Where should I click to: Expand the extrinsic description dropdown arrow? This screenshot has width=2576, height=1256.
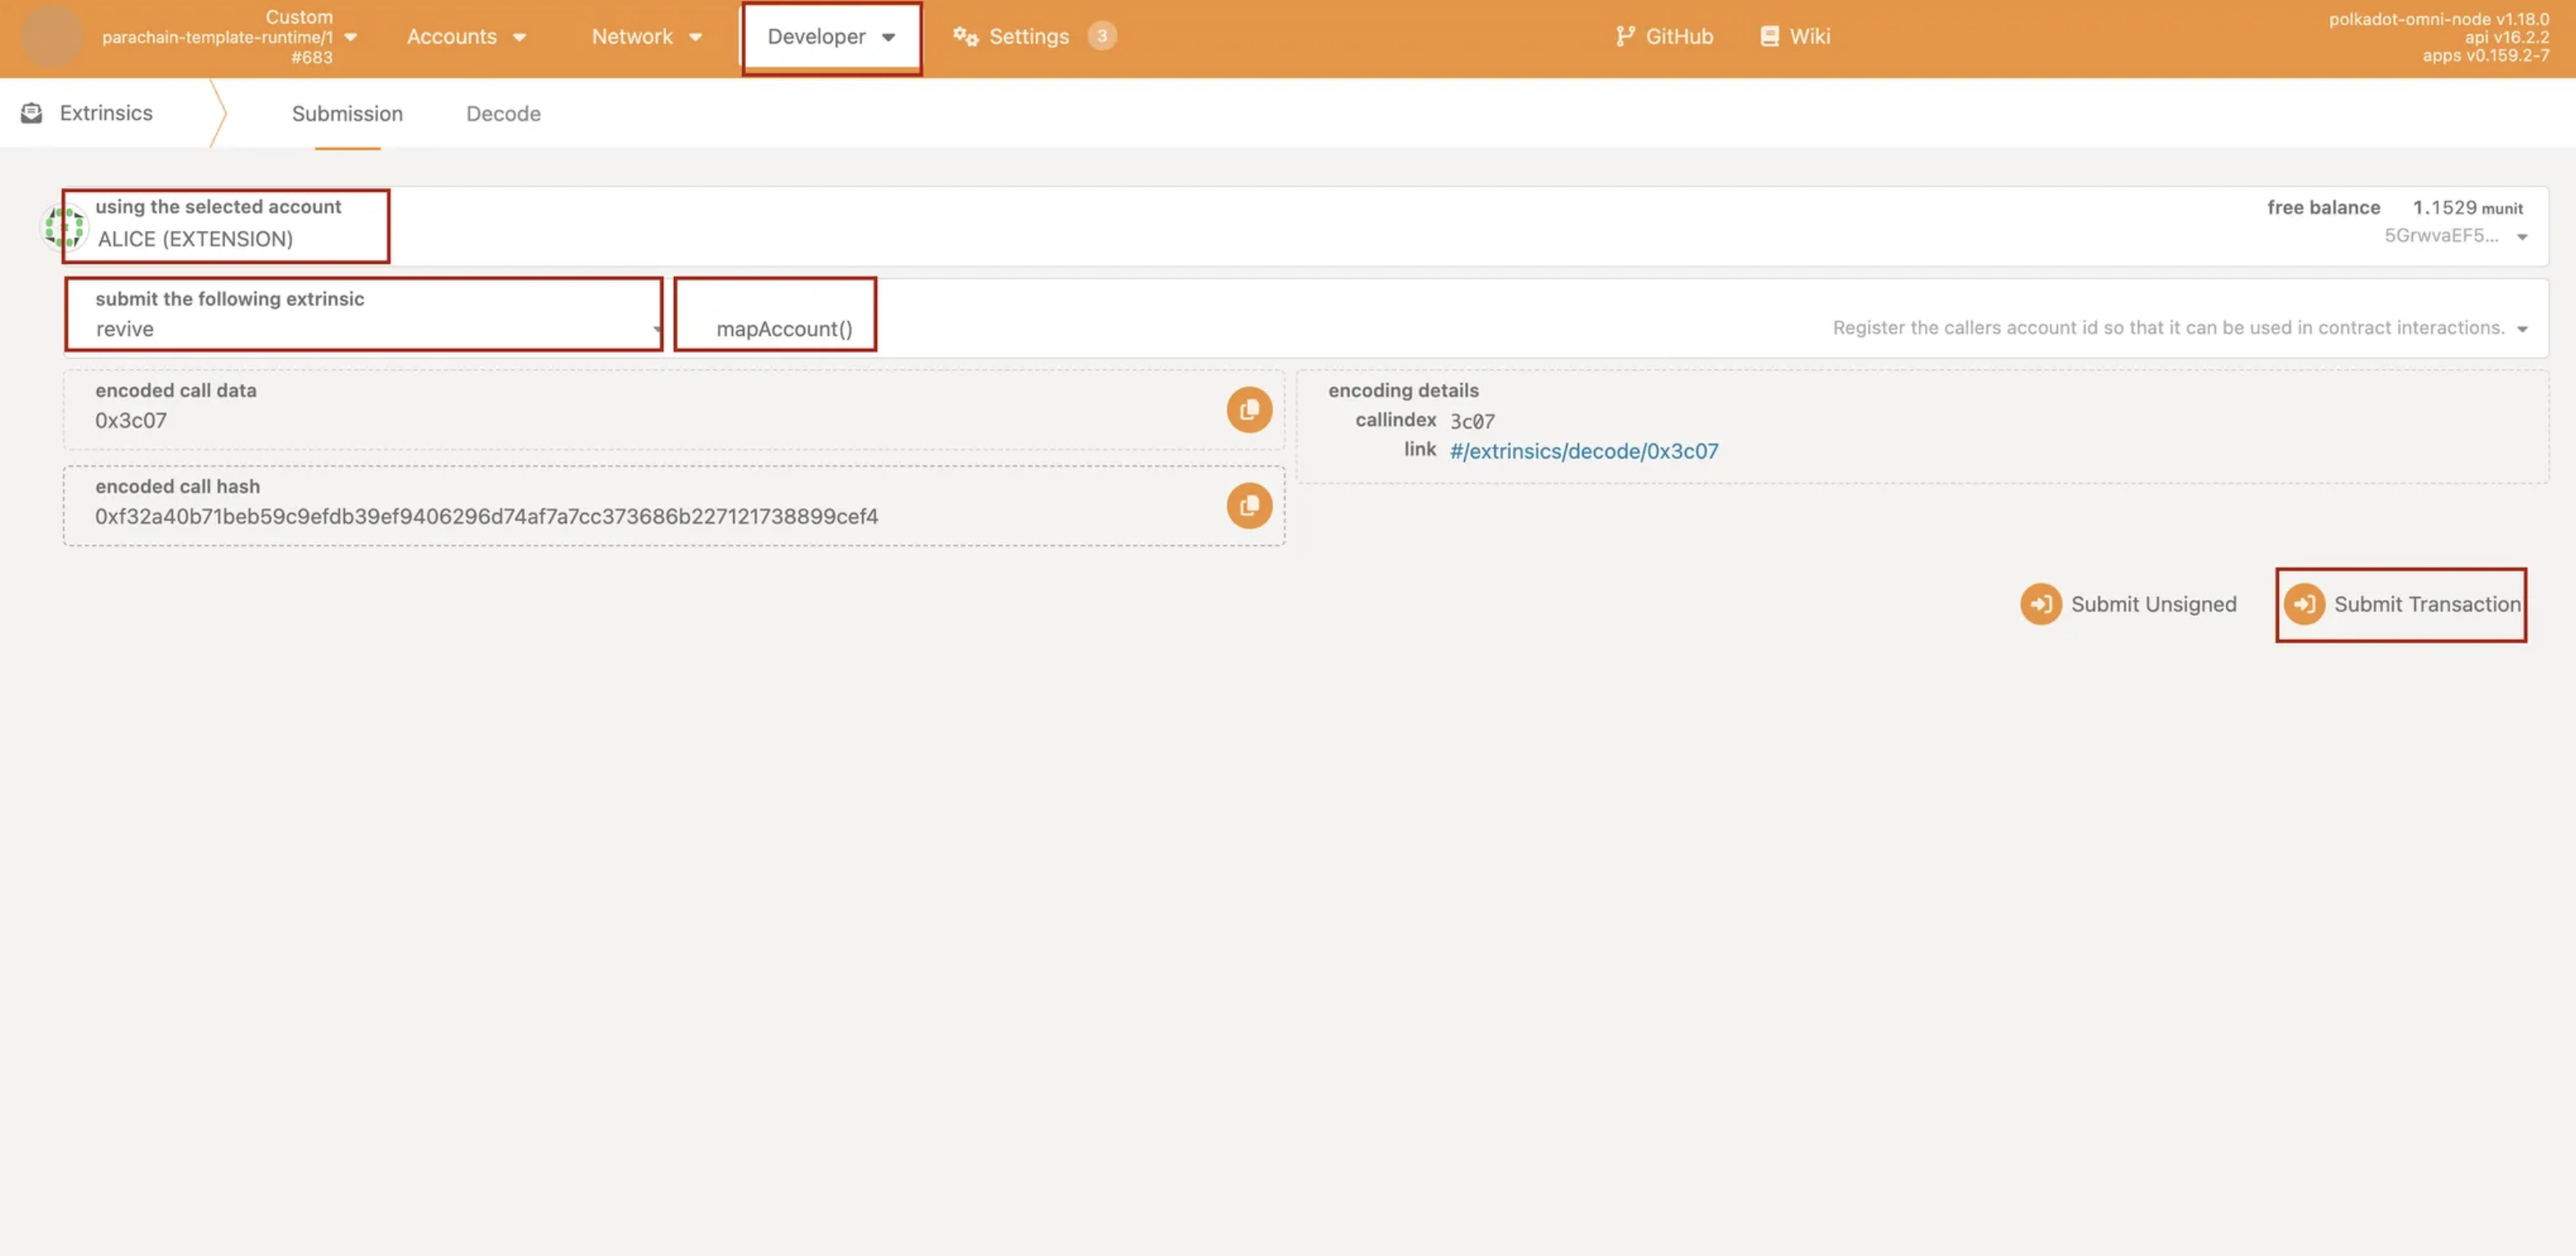tap(2522, 329)
